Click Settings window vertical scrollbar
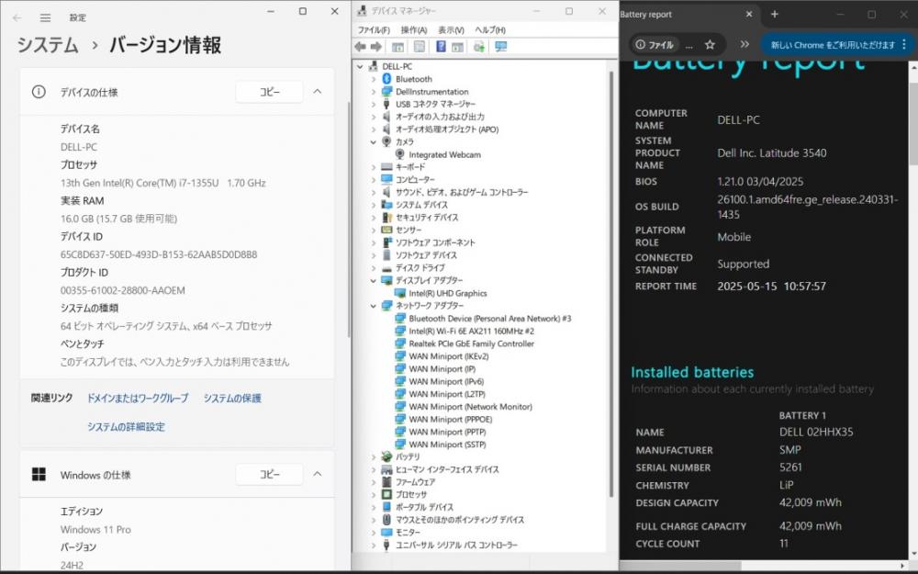This screenshot has width=918, height=574. [x=349, y=219]
